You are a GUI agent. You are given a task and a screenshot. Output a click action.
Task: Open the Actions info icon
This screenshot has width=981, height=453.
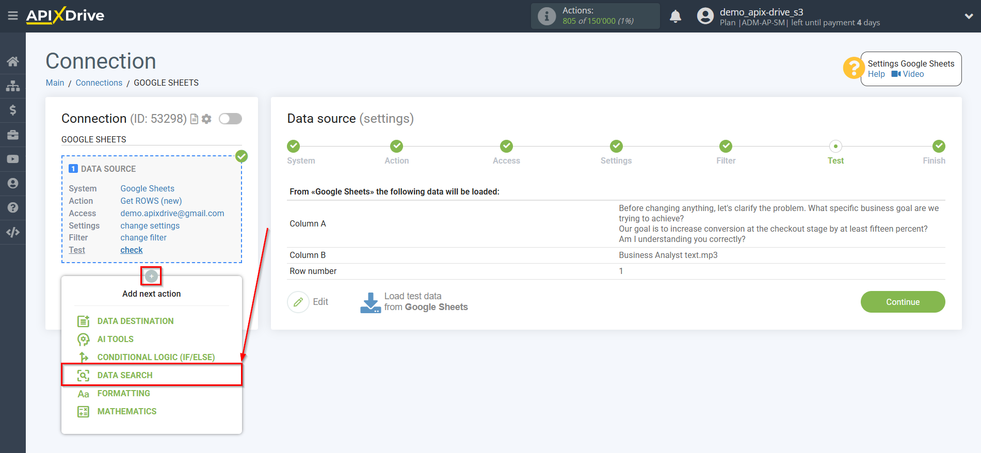(x=546, y=16)
